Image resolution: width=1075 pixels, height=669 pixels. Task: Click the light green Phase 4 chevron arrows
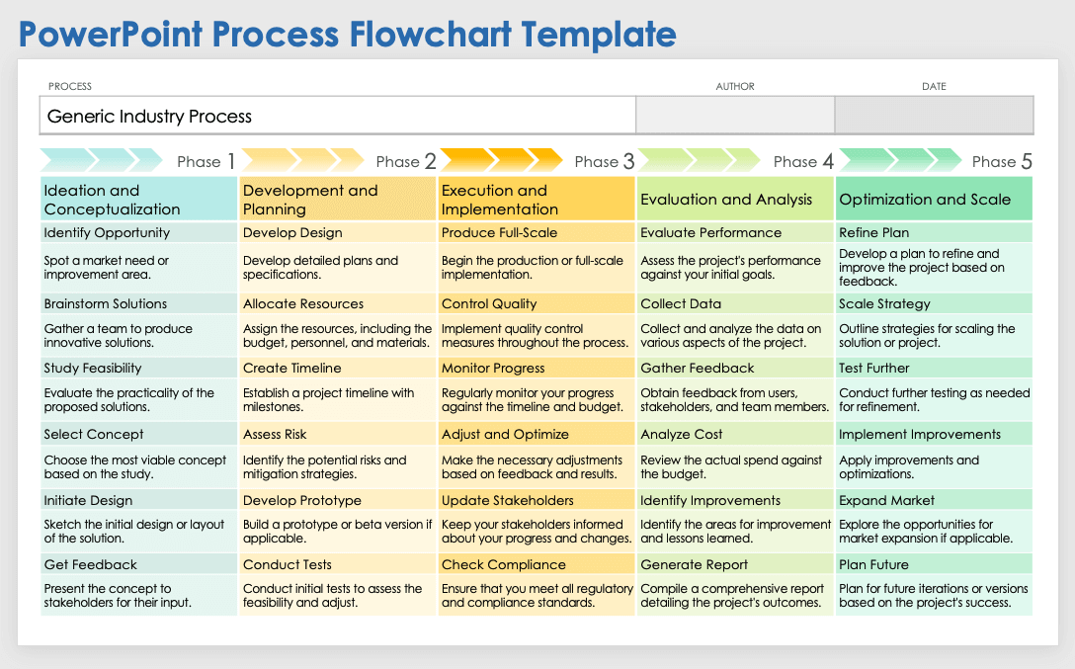pyautogui.click(x=701, y=160)
